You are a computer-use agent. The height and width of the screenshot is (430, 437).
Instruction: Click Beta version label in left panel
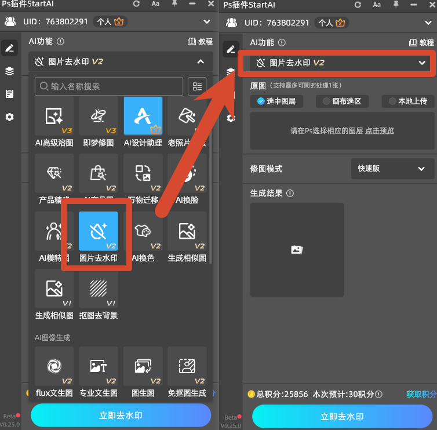(x=10, y=420)
